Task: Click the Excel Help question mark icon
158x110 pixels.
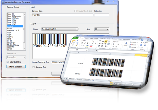Action: pyautogui.click(x=142, y=40)
